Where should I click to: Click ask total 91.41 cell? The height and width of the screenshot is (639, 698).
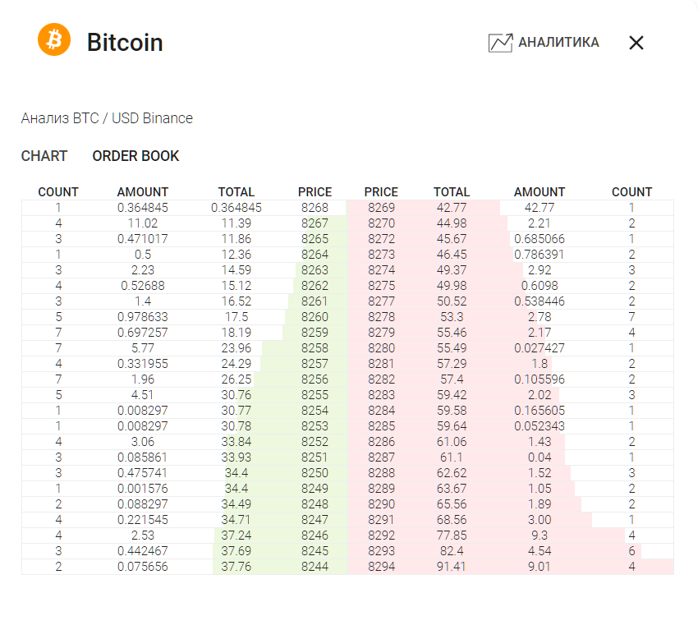pyautogui.click(x=452, y=567)
